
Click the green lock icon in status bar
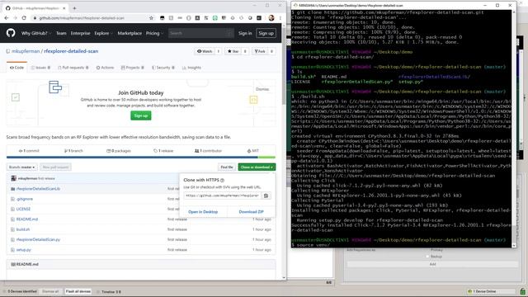(x=522, y=291)
